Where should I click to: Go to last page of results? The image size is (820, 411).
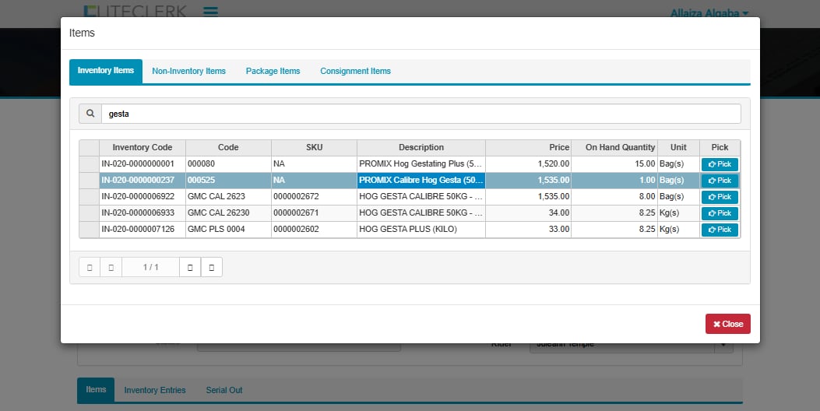click(211, 267)
